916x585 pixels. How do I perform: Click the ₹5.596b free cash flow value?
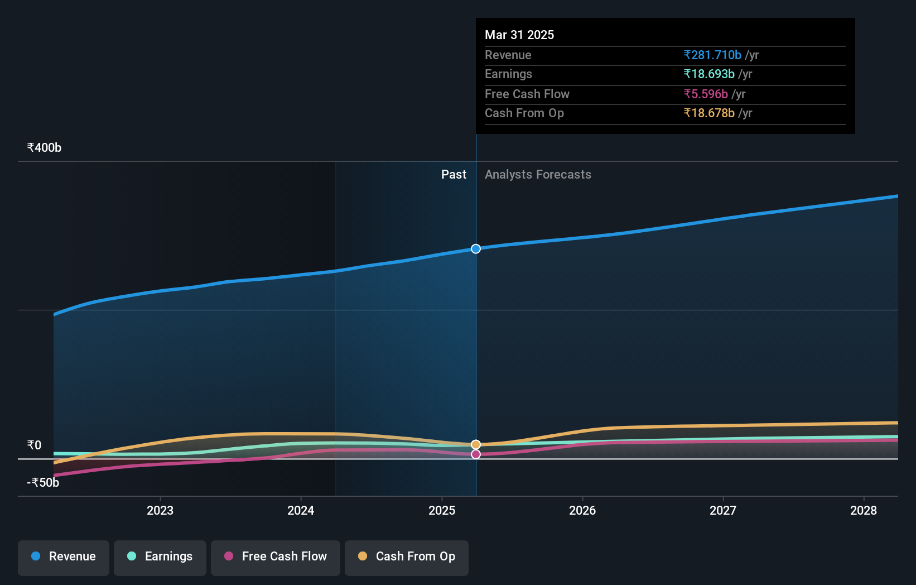point(706,94)
